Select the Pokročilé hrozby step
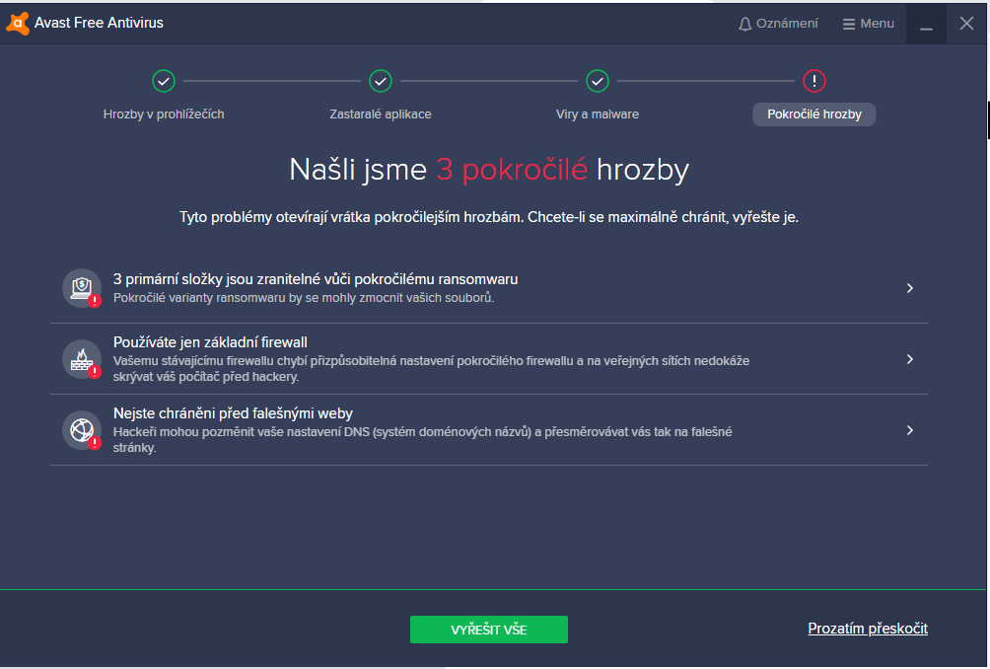990x669 pixels. tap(814, 114)
